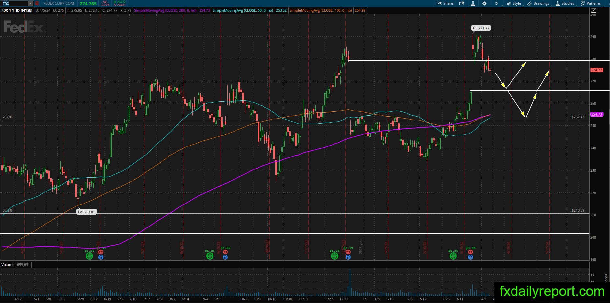The image size is (610, 303).
Task: Open the Studies menu
Action: click(565, 3)
